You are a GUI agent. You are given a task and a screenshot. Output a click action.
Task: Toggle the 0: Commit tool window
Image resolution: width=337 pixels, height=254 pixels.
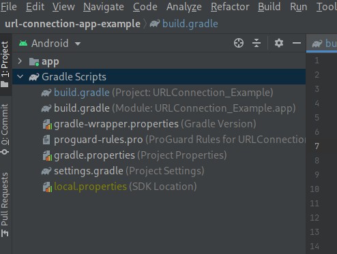click(5, 129)
